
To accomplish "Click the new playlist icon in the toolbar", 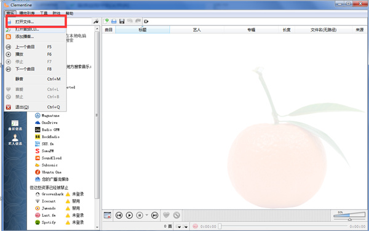I will pos(106,21).
